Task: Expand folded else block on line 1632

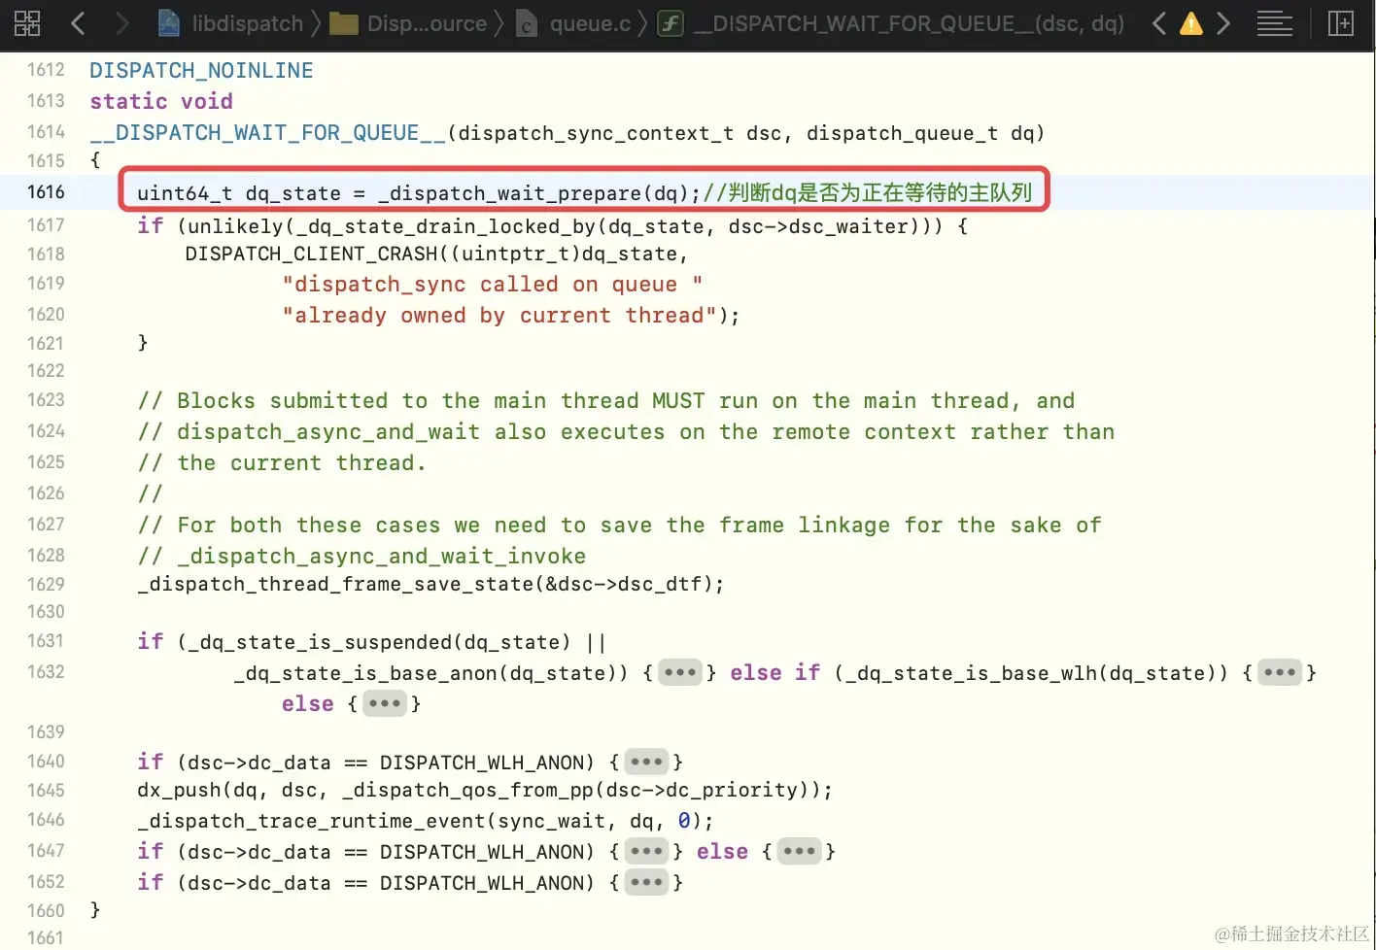Action: 385,703
